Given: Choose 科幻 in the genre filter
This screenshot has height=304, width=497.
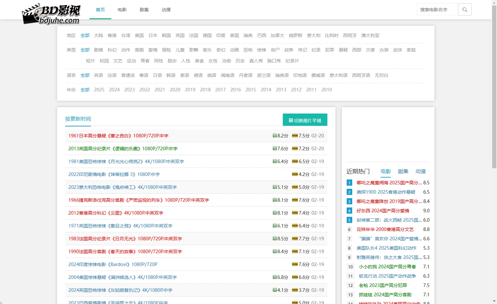Looking at the screenshot, I should (x=112, y=50).
